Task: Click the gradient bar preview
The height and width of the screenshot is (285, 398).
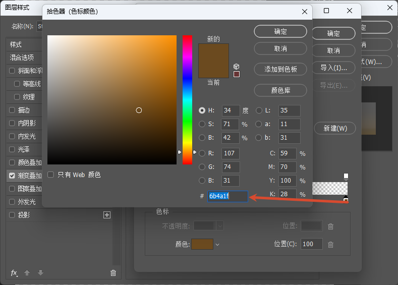Action: tap(330, 188)
